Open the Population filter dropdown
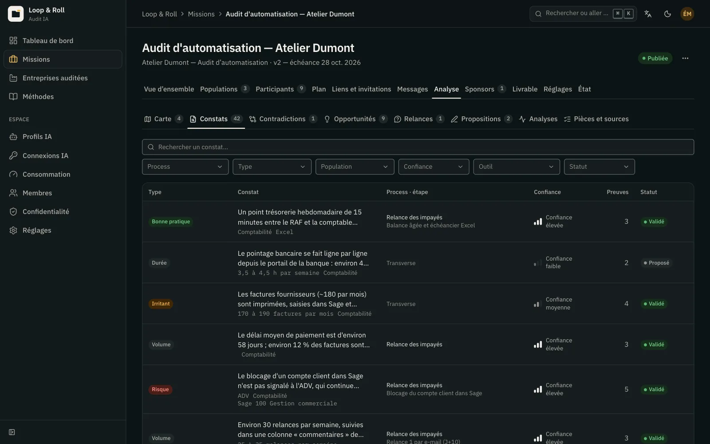The width and height of the screenshot is (710, 444). 355,166
